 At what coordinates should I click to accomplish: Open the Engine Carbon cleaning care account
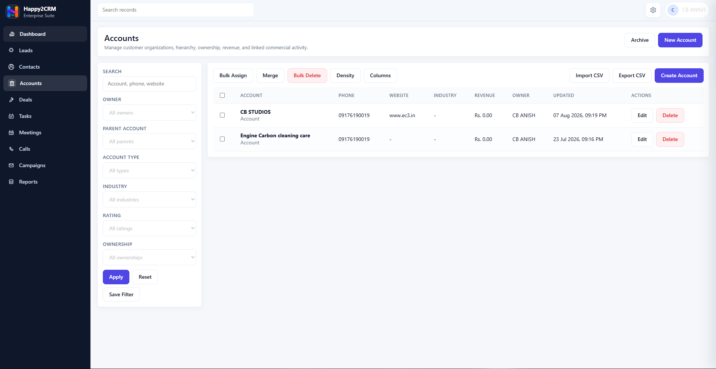click(275, 135)
